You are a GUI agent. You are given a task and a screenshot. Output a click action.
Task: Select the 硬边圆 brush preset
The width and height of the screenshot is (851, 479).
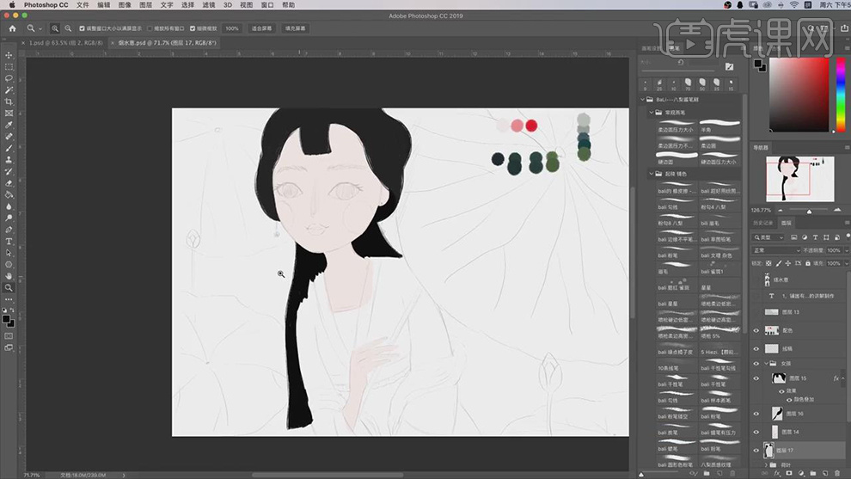(x=676, y=158)
